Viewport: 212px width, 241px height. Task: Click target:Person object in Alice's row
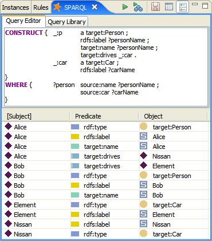coord(172,127)
